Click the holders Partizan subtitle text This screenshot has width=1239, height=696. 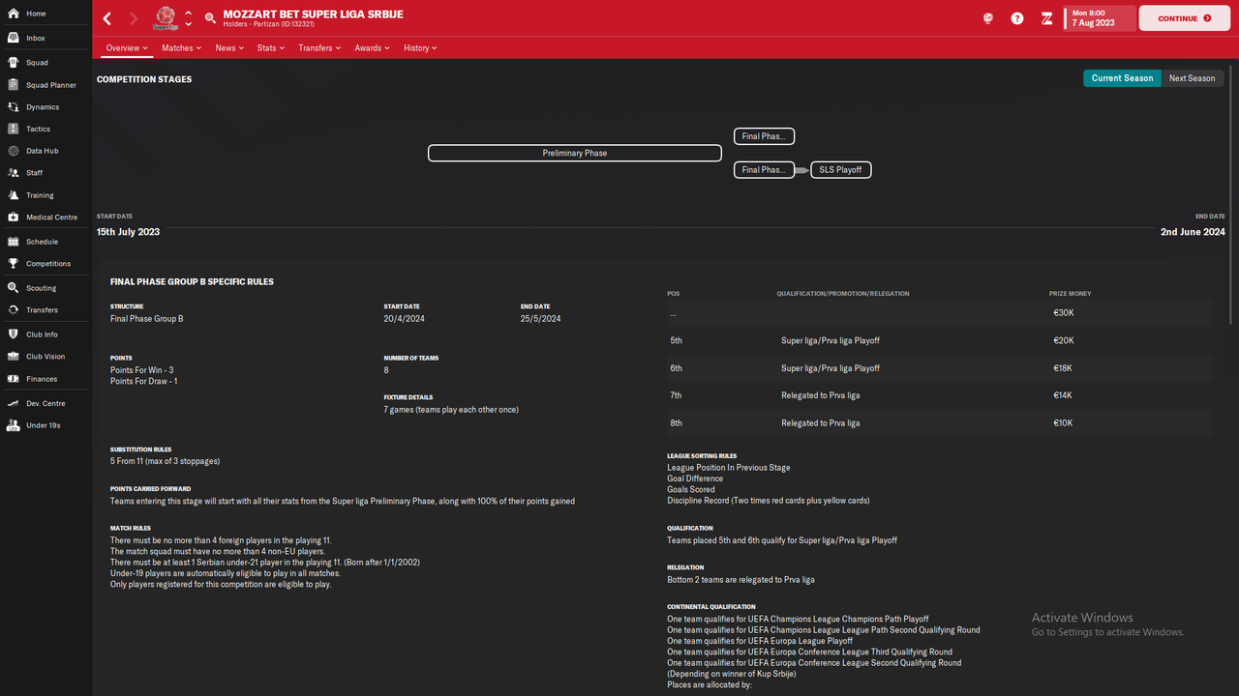268,24
